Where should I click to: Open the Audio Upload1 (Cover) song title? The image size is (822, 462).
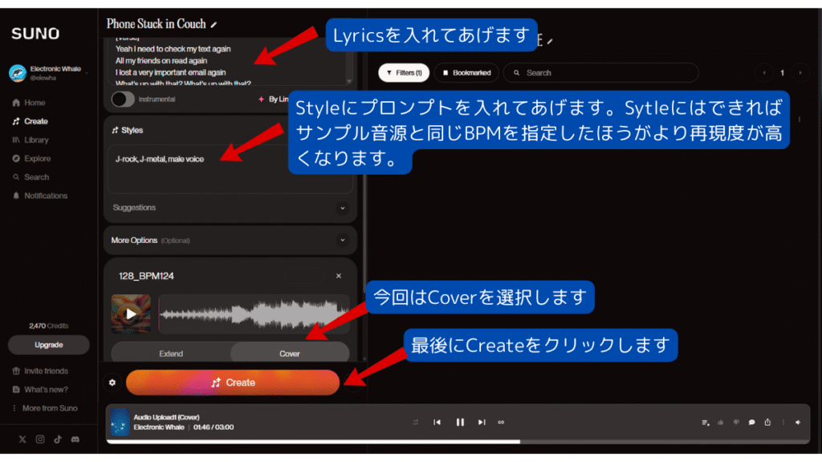(x=166, y=417)
